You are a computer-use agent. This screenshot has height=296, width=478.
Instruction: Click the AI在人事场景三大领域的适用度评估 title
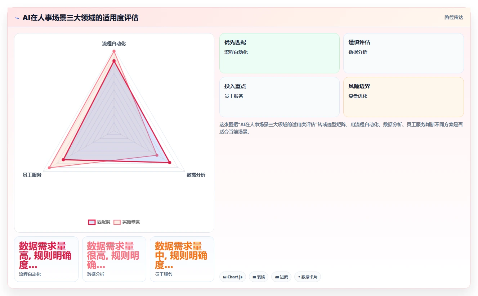(80, 18)
